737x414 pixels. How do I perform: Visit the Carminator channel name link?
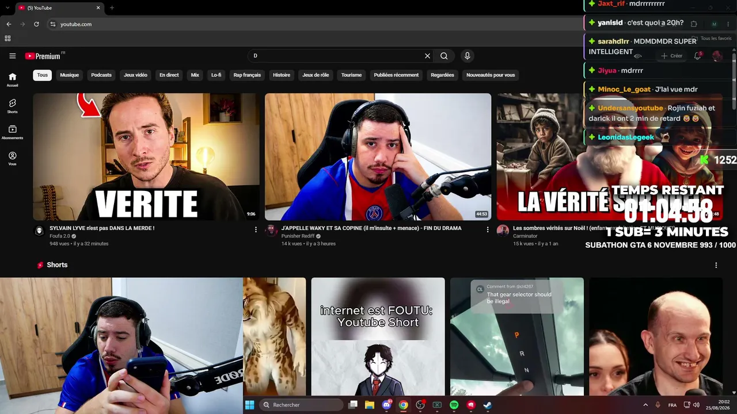tap(525, 236)
